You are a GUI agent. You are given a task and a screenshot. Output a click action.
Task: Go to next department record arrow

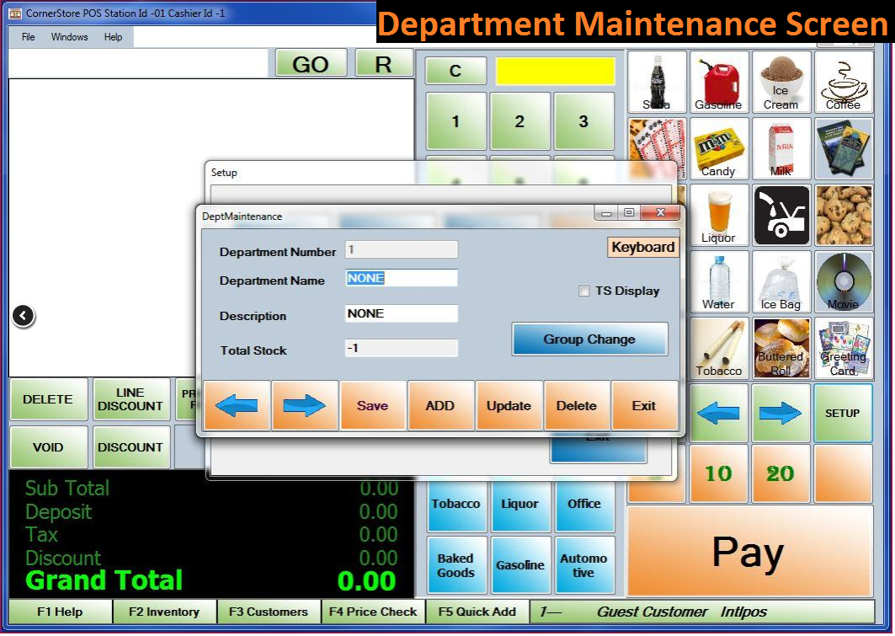(305, 406)
